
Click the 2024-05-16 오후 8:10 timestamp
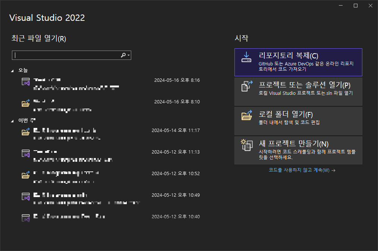pyautogui.click(x=177, y=102)
